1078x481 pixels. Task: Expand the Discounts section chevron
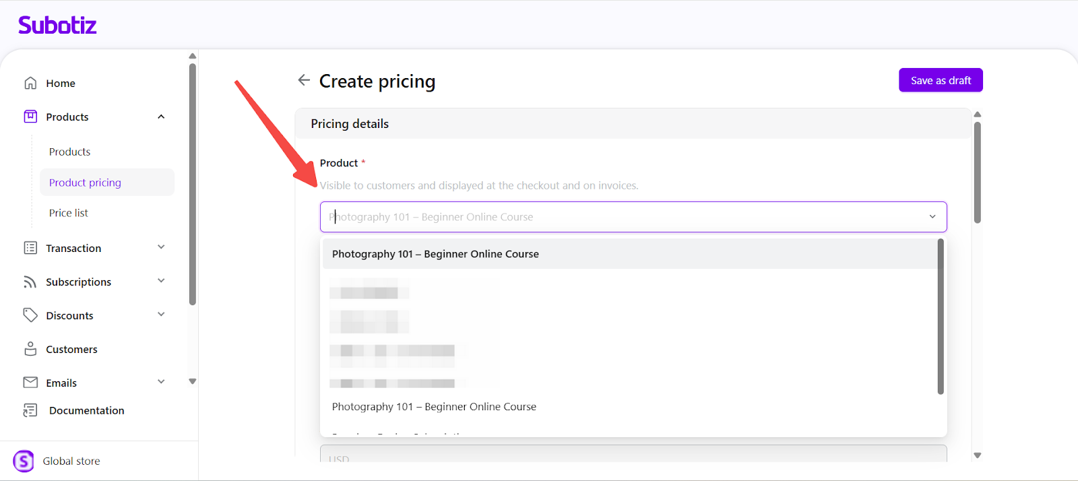tap(161, 315)
